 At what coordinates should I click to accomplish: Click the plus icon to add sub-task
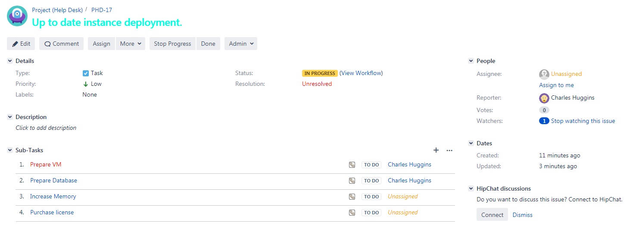pyautogui.click(x=436, y=150)
